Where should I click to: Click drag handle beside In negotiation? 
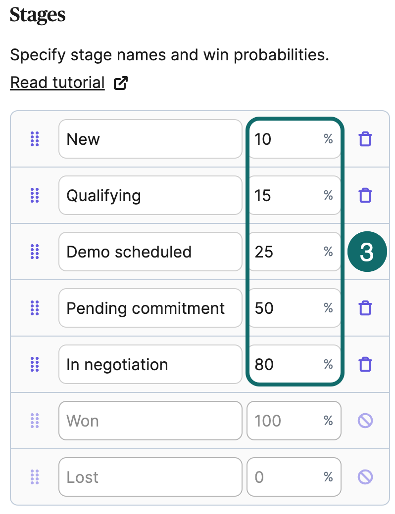coord(35,365)
